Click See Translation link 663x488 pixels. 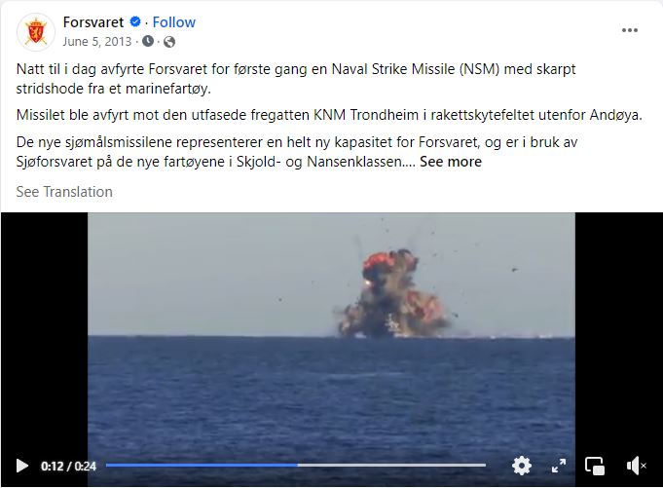click(64, 192)
